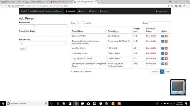
Task: Open the Project Level dropdown
Action: [43, 43]
